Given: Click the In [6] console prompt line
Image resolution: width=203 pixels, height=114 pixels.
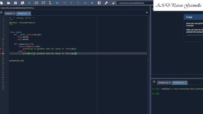Looking at the screenshot, I should coord(156,94).
